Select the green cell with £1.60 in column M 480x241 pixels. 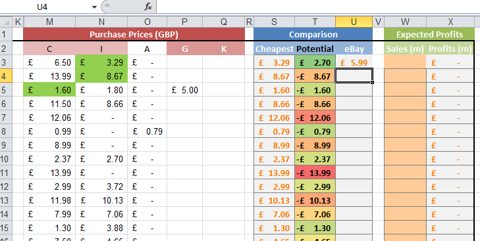49,90
